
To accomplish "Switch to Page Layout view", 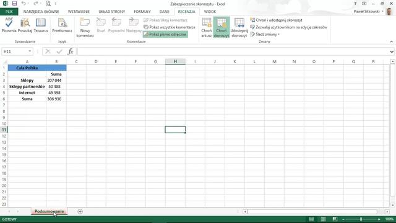I will [x=323, y=219].
